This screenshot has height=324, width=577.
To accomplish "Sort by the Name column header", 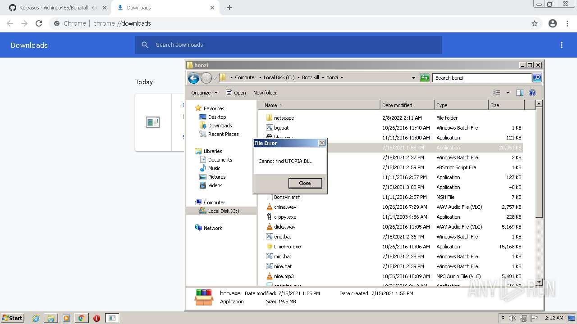I will coord(319,105).
